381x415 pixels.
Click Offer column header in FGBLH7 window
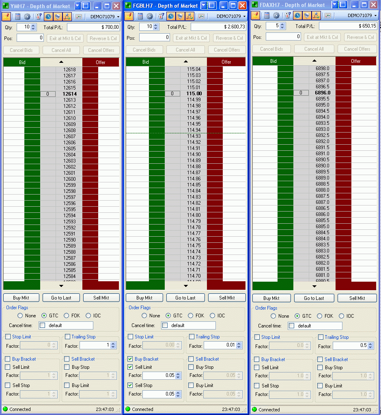pos(226,62)
